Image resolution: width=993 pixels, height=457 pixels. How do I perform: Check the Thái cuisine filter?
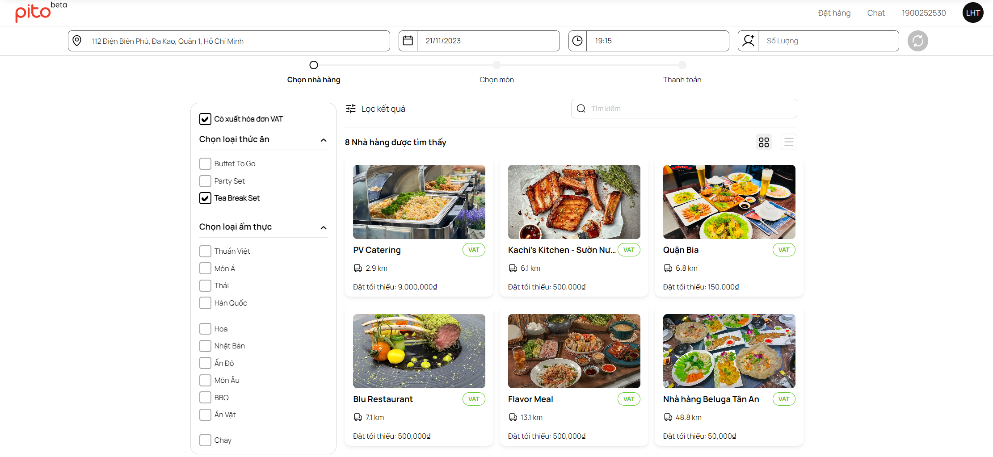(205, 285)
